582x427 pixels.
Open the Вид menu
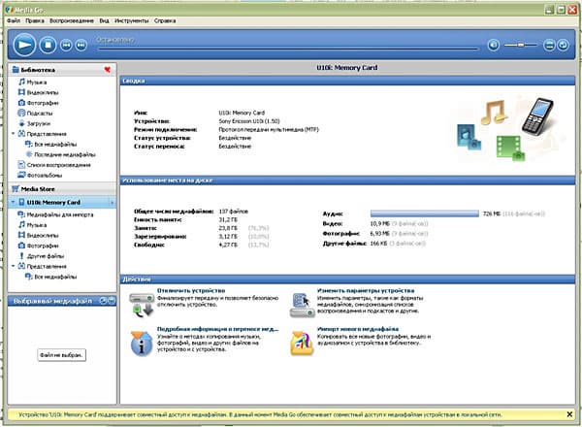click(104, 20)
